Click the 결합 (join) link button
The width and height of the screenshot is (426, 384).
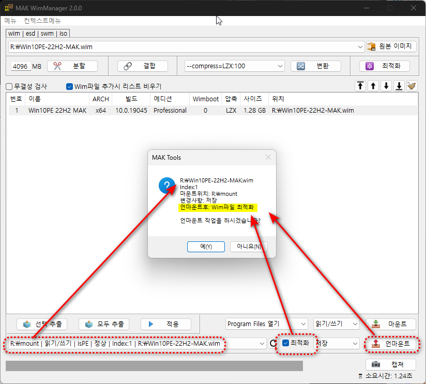[142, 66]
